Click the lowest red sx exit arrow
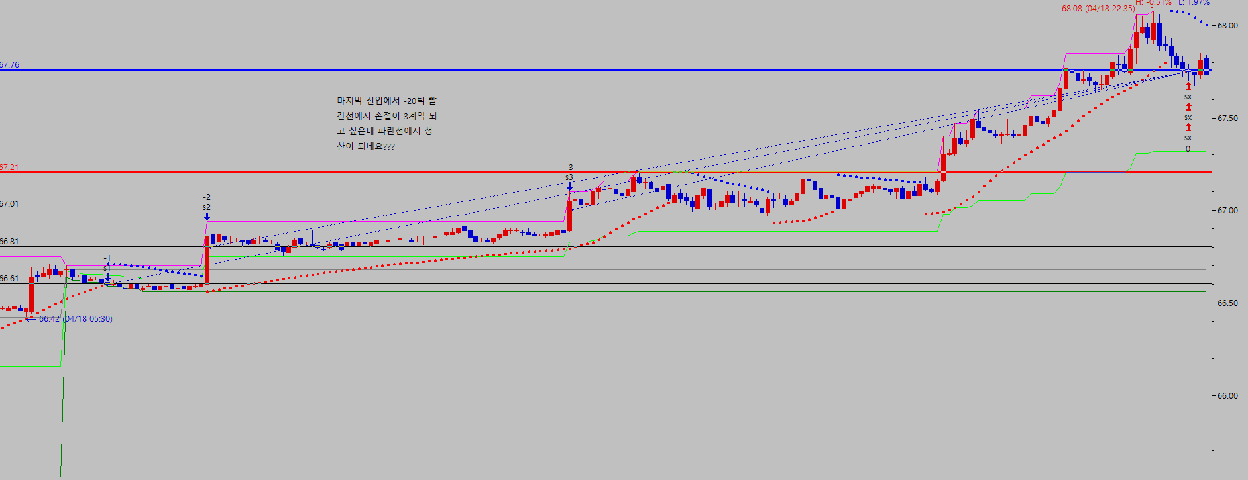This screenshot has width=1248, height=480. [x=1188, y=127]
